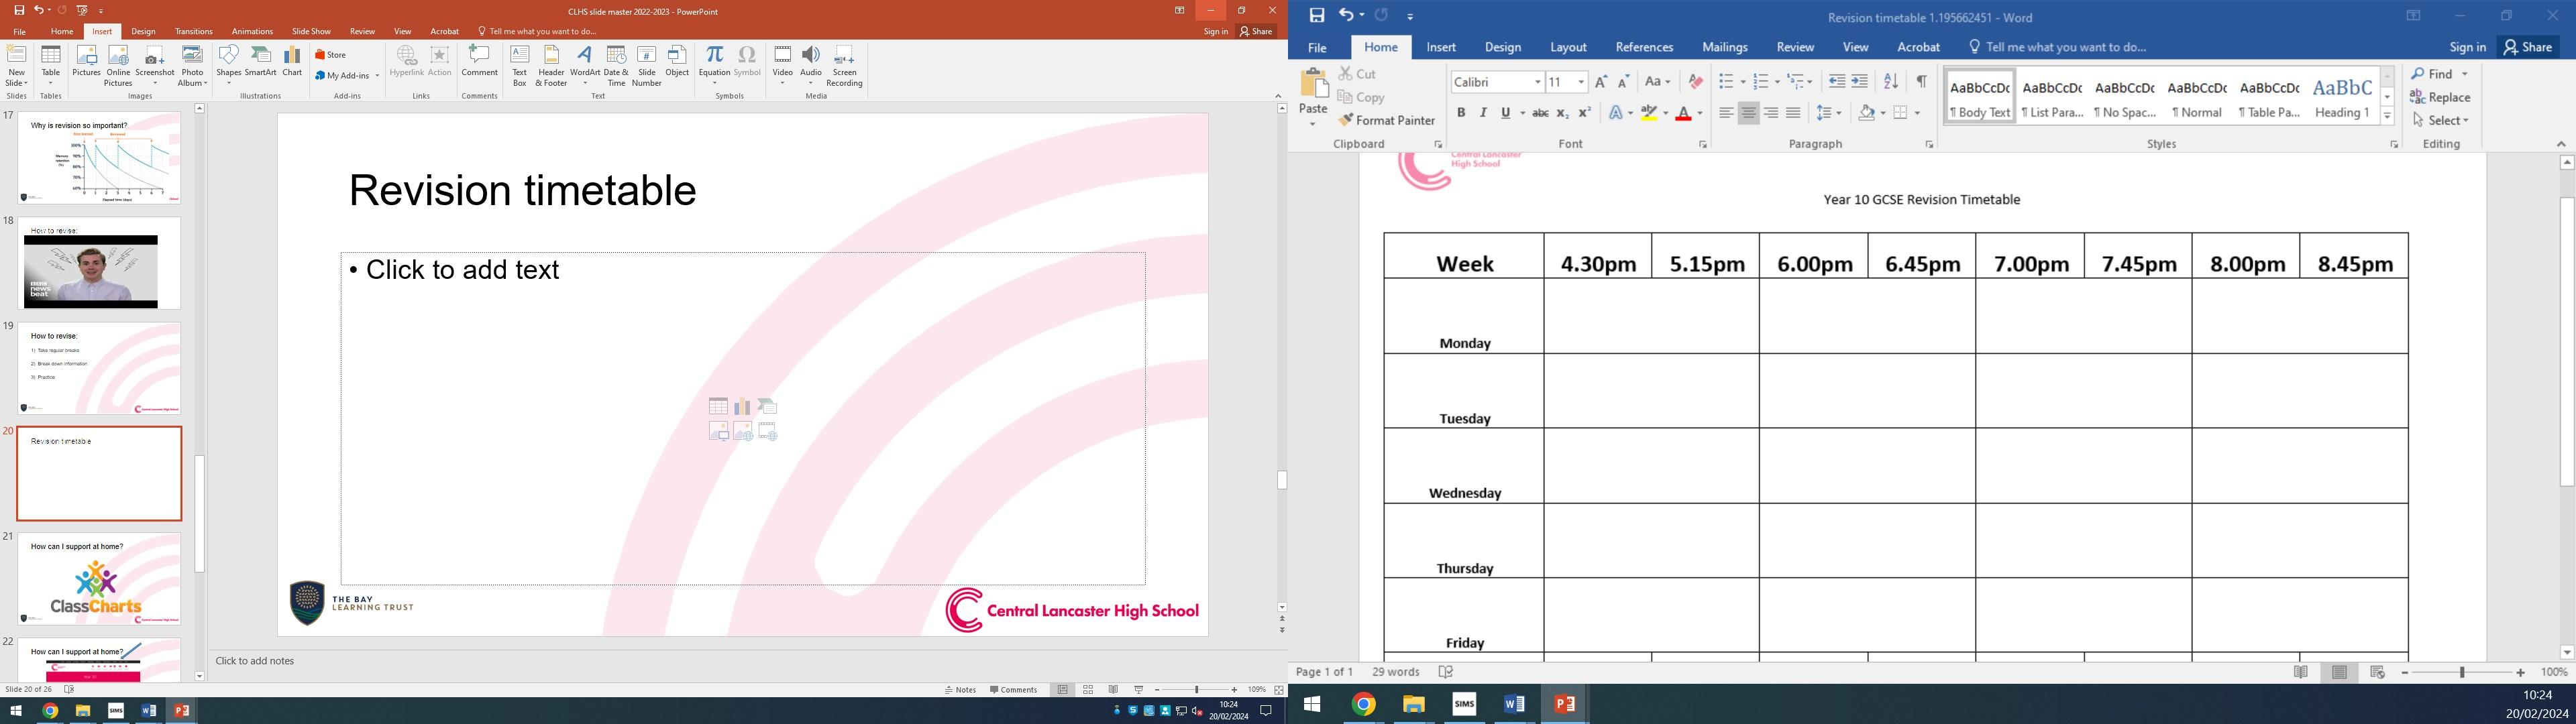Click Sign in link in PowerPoint
The height and width of the screenshot is (724, 2576).
click(x=1216, y=32)
